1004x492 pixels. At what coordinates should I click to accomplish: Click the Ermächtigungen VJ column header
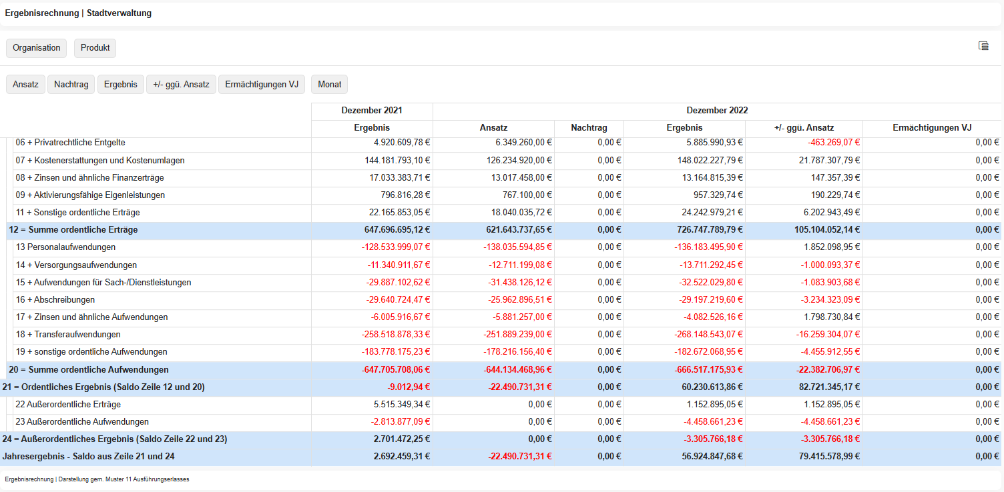(x=932, y=128)
